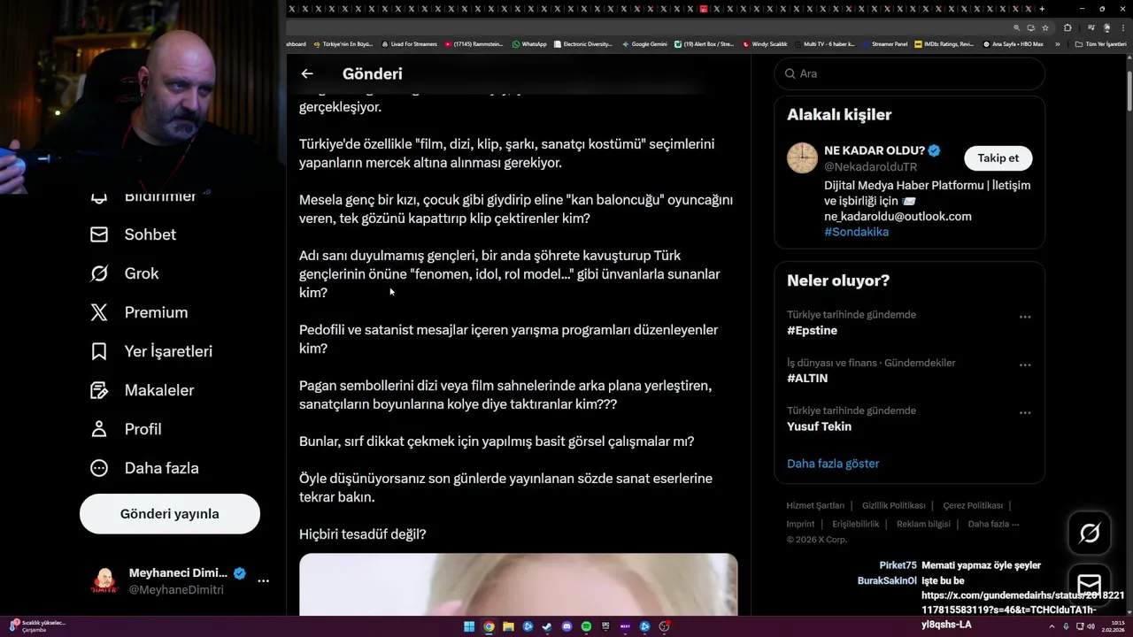Open the NE KADAR OLDU? clock avatar
The height and width of the screenshot is (637, 1133).
[x=803, y=158]
